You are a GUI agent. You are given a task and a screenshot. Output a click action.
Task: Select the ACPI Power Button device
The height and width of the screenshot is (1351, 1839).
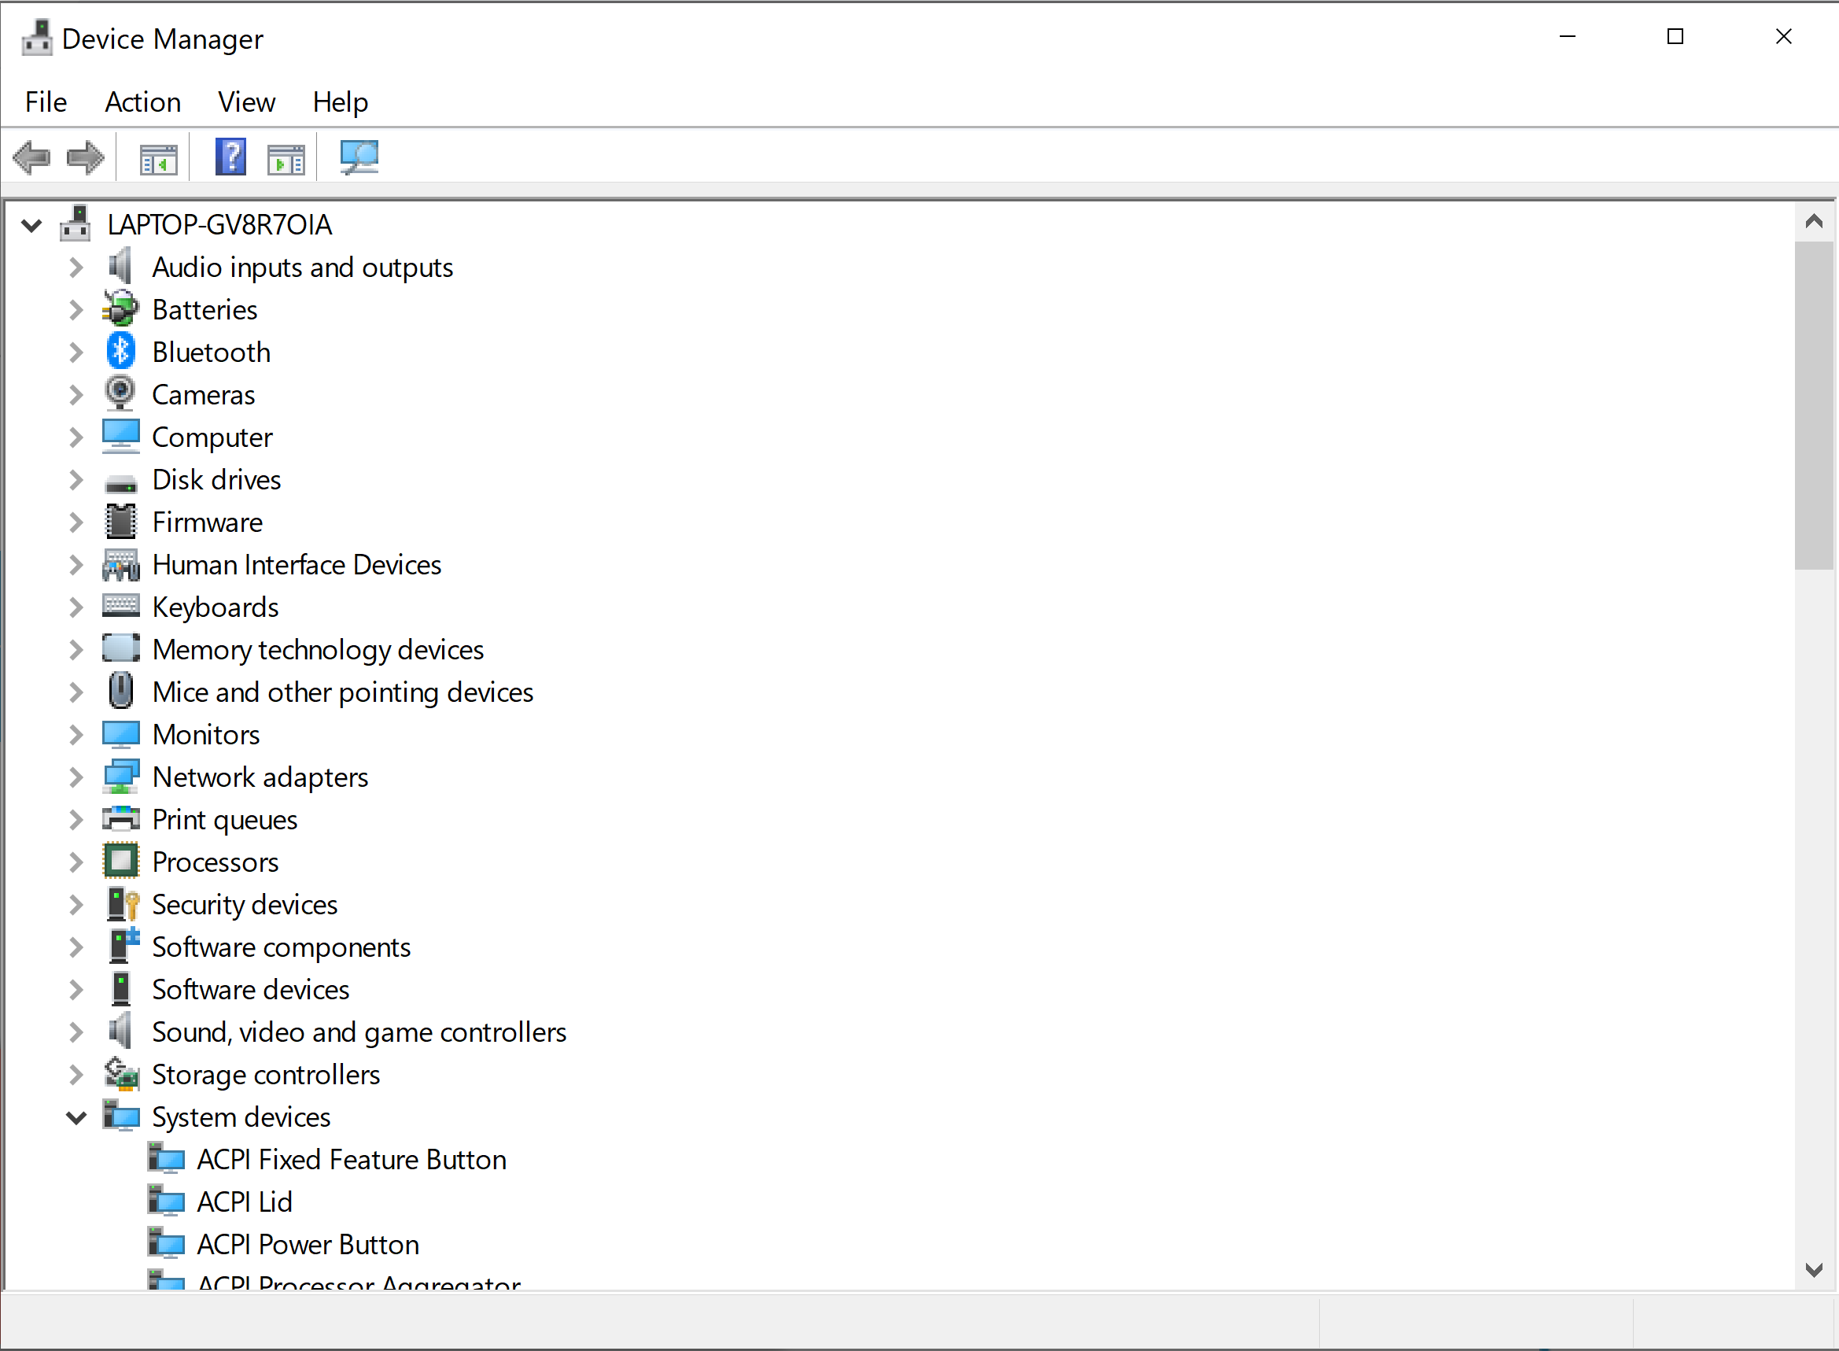[308, 1245]
